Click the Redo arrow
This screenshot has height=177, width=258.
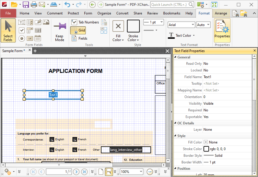click(79, 5)
